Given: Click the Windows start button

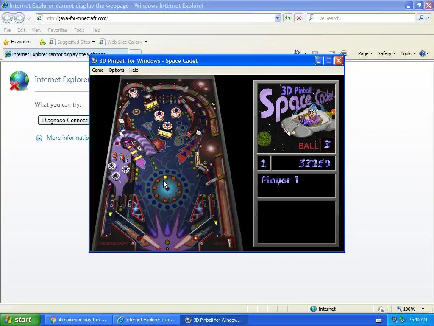Looking at the screenshot, I should pos(20,320).
